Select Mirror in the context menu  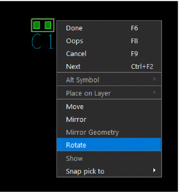(x=109, y=119)
